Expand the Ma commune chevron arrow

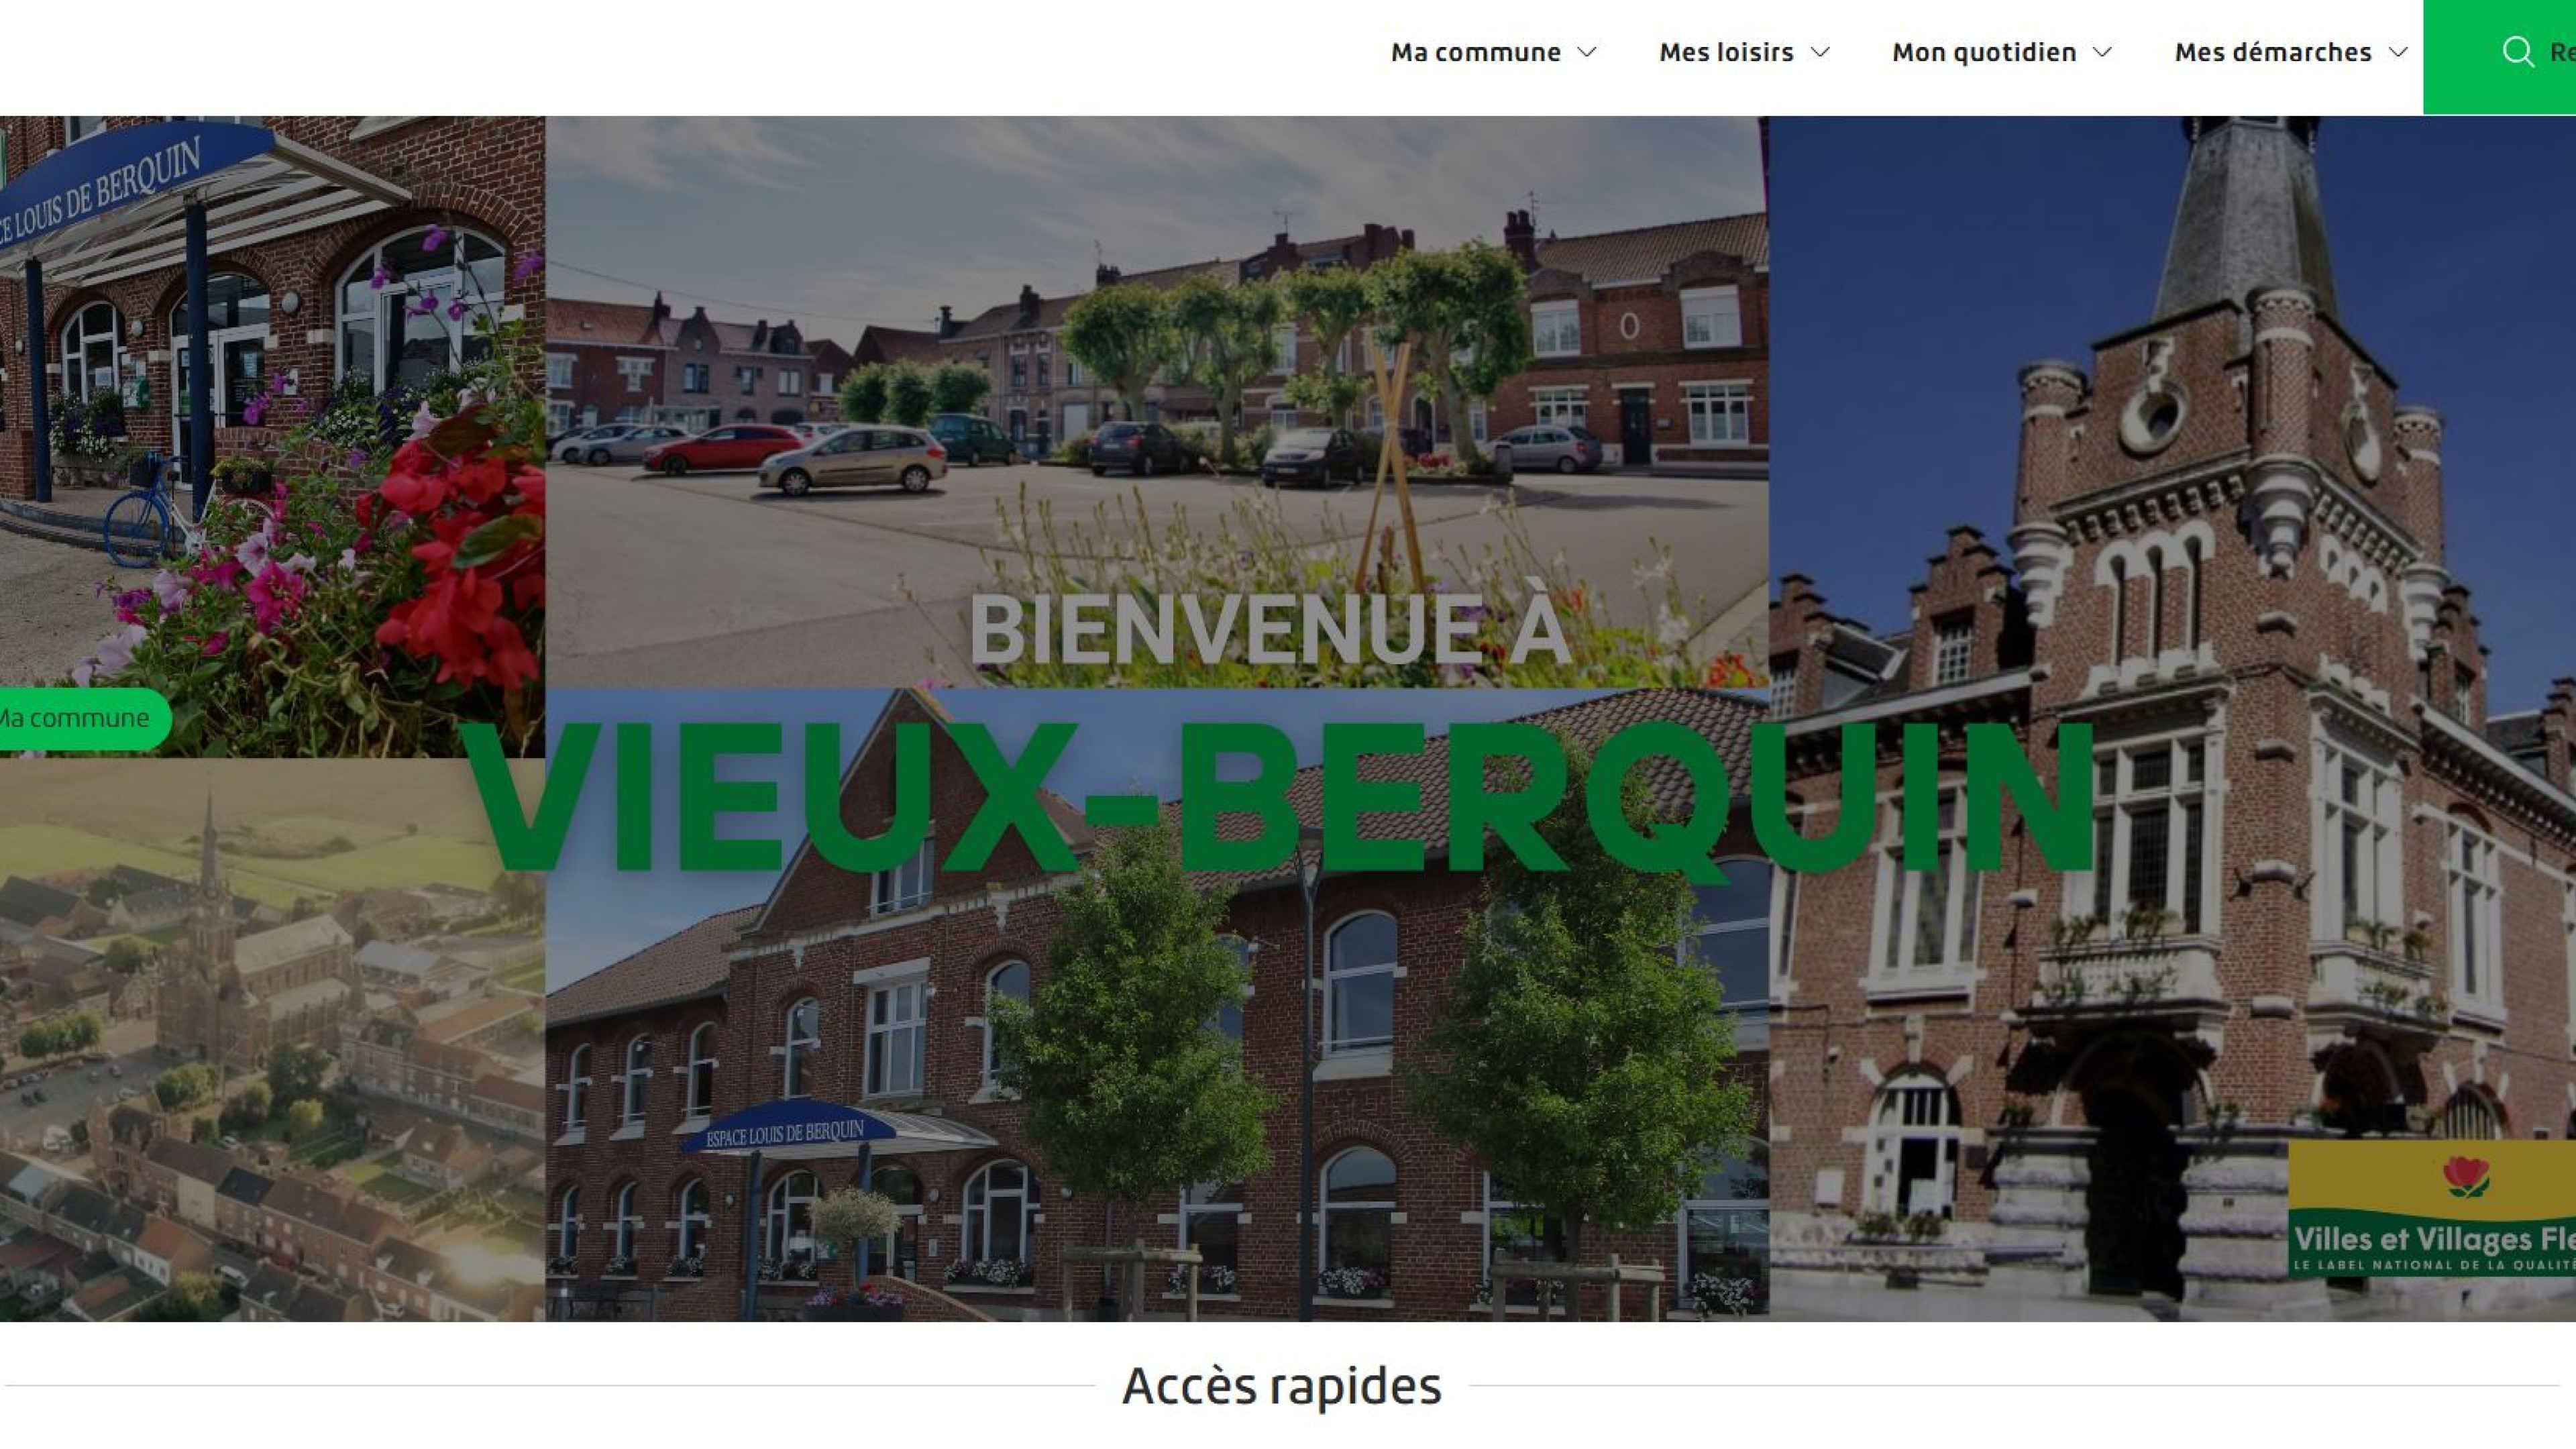coord(1587,52)
